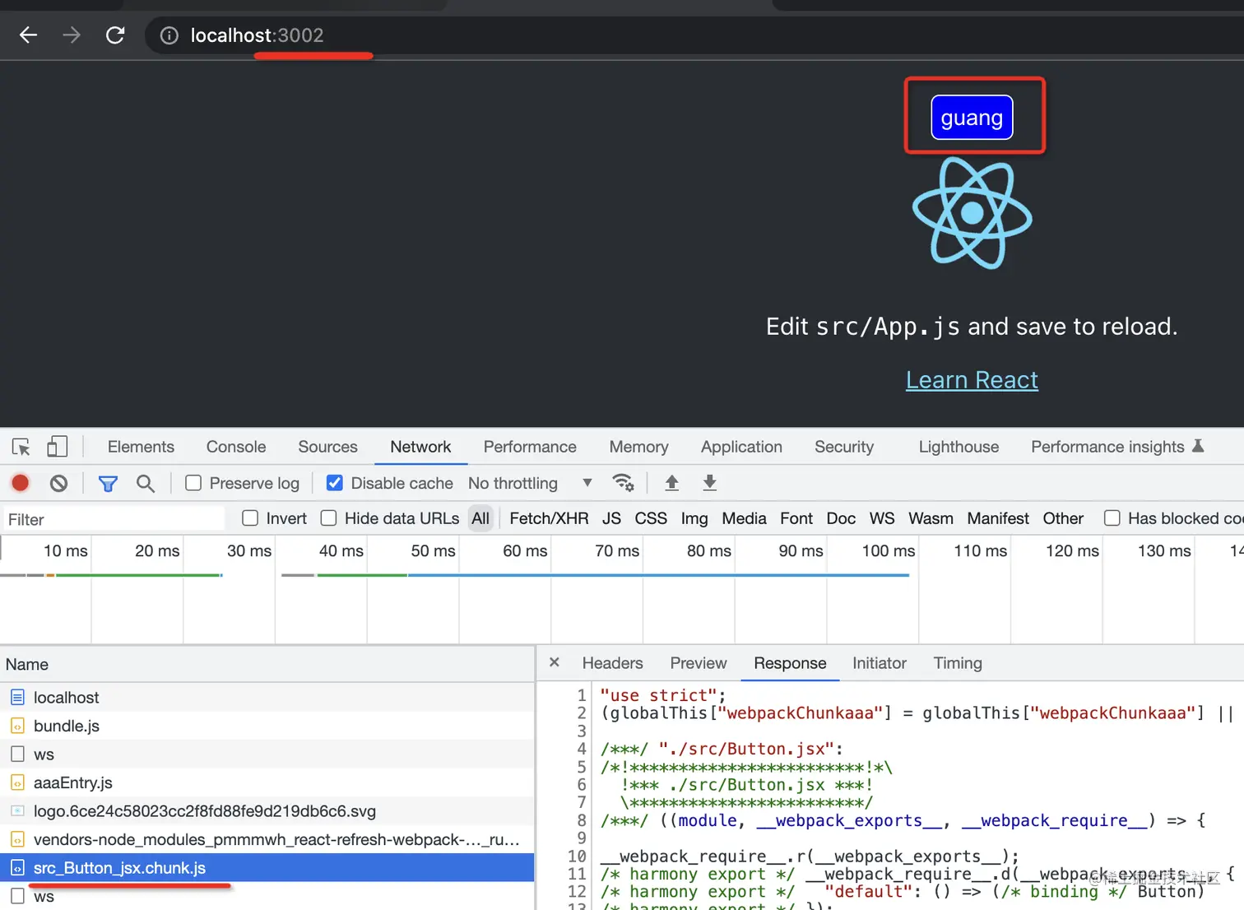Toggle the device toolbar icon
This screenshot has height=910, width=1244.
tap(57, 447)
